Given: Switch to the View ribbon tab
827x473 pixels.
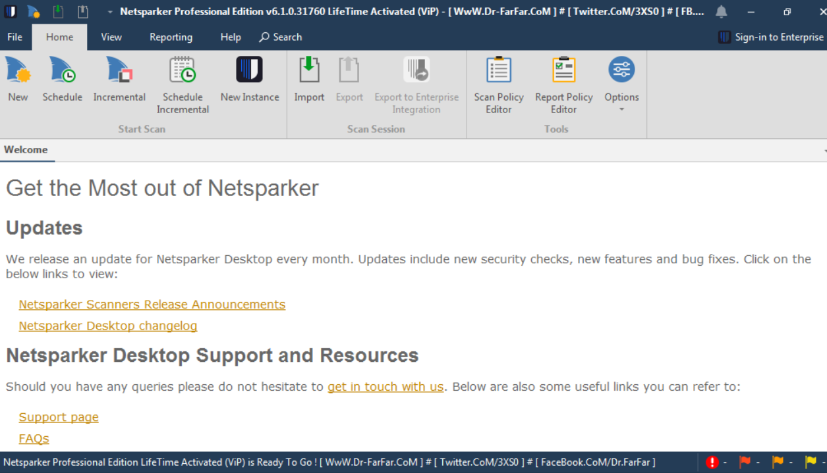Looking at the screenshot, I should pyautogui.click(x=111, y=37).
